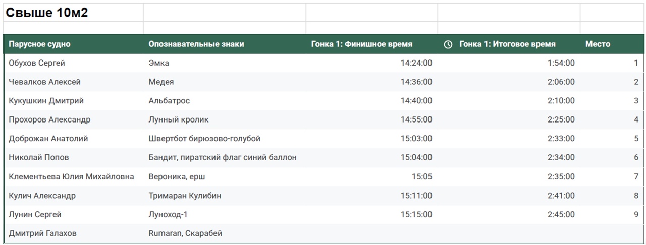Select 'Клементьева Юлия Михайловна' cell
Screen dimensions: 646x245
coord(71,177)
